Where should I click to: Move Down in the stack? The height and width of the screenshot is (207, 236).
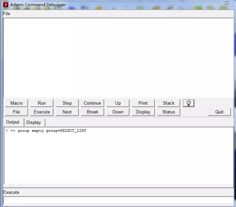118,112
